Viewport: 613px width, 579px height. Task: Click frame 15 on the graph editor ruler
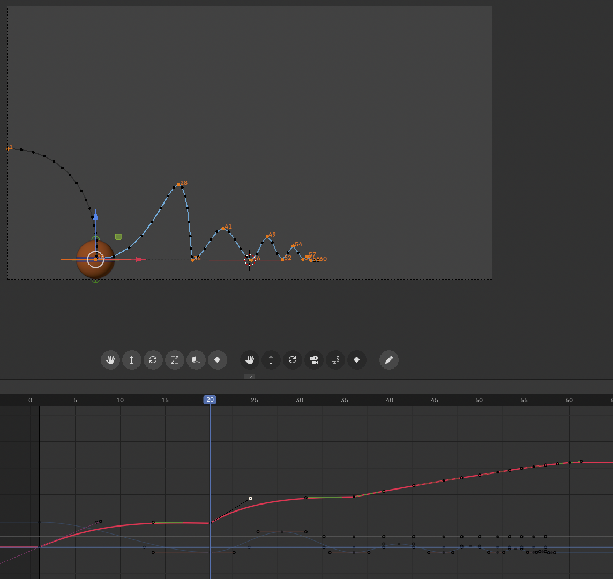(165, 400)
